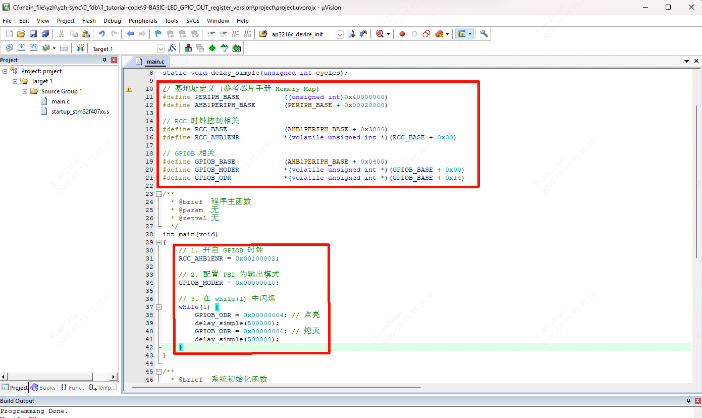The height and width of the screenshot is (418, 702).
Task: Switch to the Books tab
Action: click(x=43, y=388)
